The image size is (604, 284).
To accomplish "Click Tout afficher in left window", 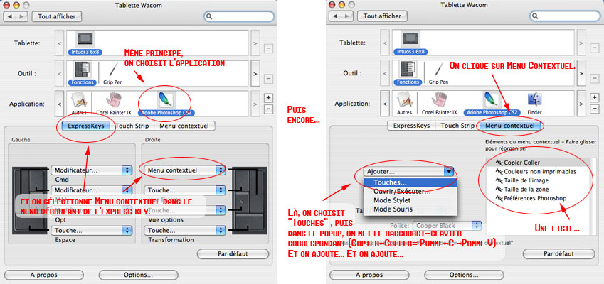I will point(57,16).
